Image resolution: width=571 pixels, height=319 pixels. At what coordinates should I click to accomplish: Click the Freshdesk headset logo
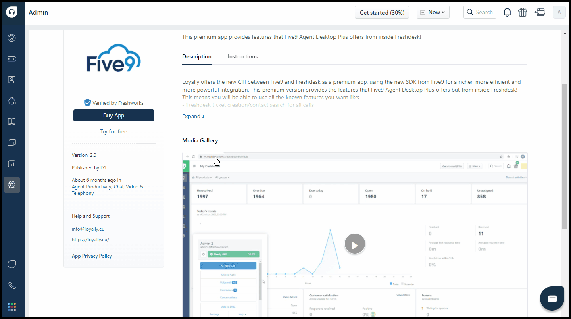coord(12,12)
